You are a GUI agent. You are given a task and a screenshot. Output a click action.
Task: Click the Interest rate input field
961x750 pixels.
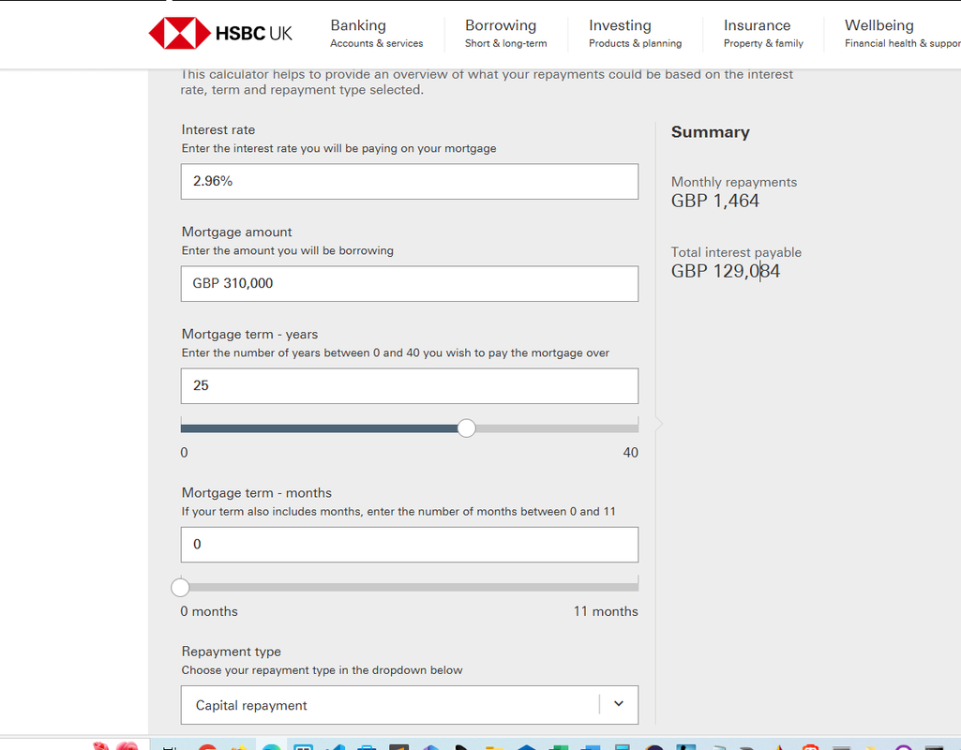(x=410, y=181)
